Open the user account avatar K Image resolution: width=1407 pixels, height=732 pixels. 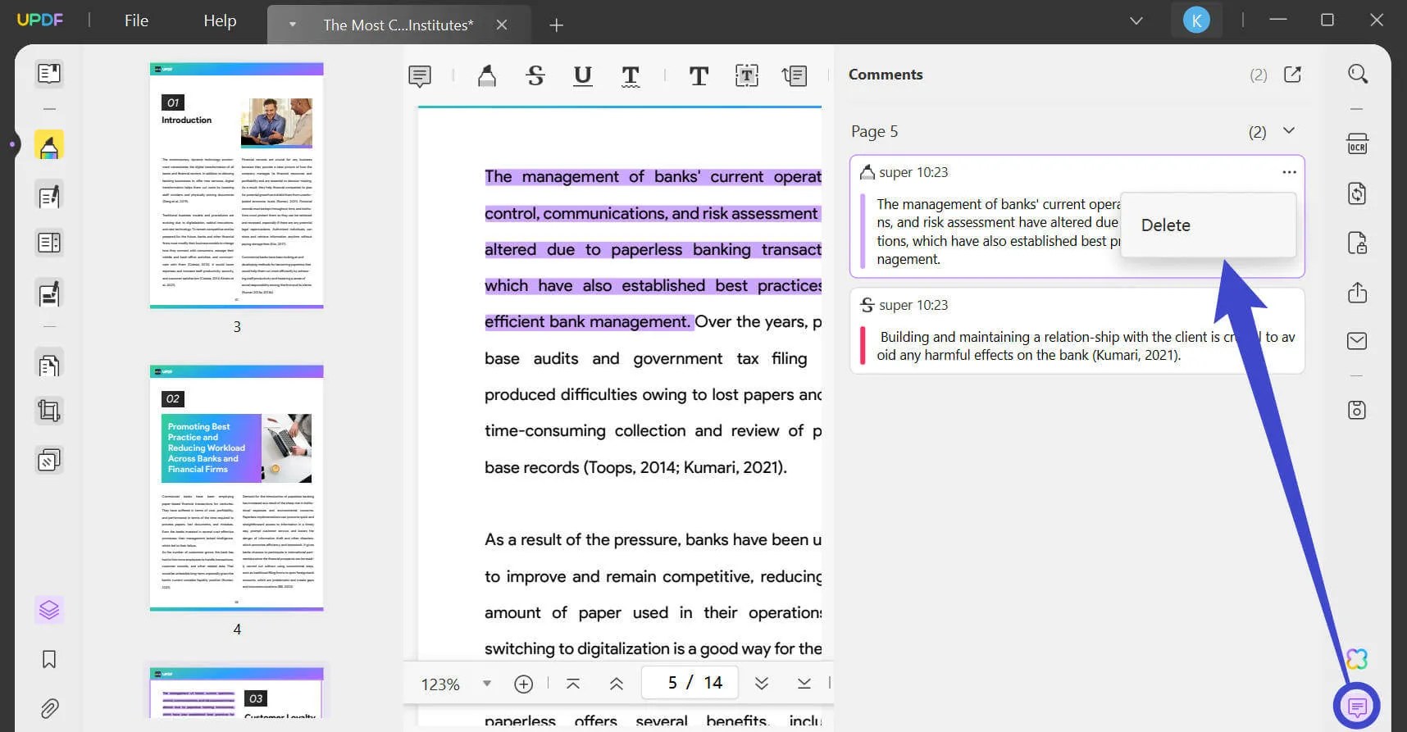pyautogui.click(x=1196, y=20)
